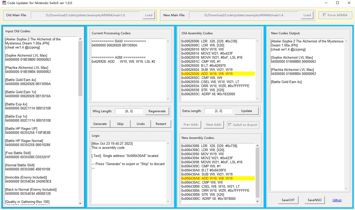Click up arrow of New Assembly Codes scrollbar
Screen dimensions: 355x210
257,146
